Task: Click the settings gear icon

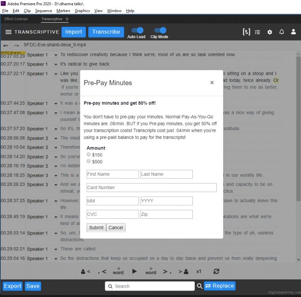Action: pos(270,32)
